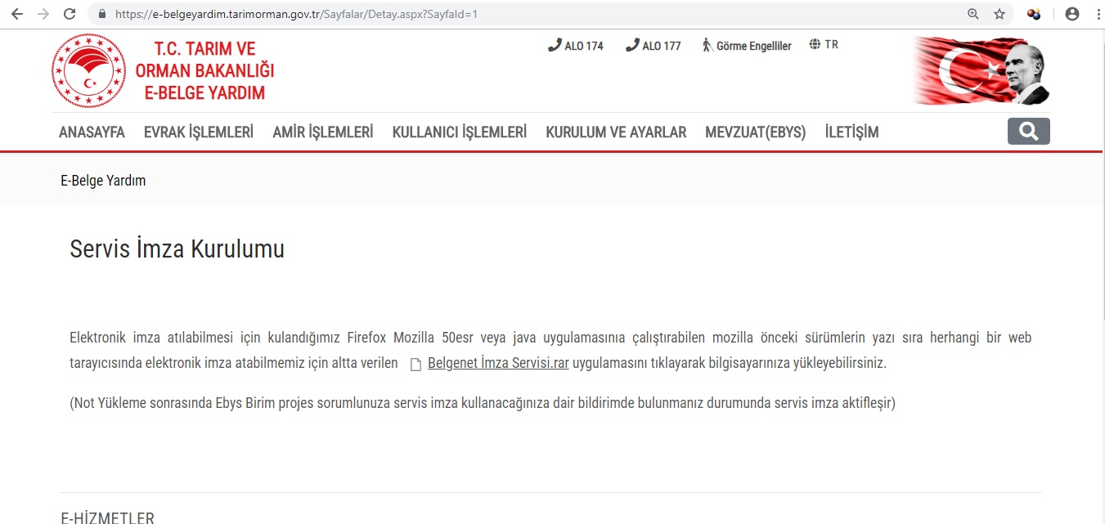Bookmark this page with the star icon
Image resolution: width=1105 pixels, height=524 pixels.
[x=999, y=13]
